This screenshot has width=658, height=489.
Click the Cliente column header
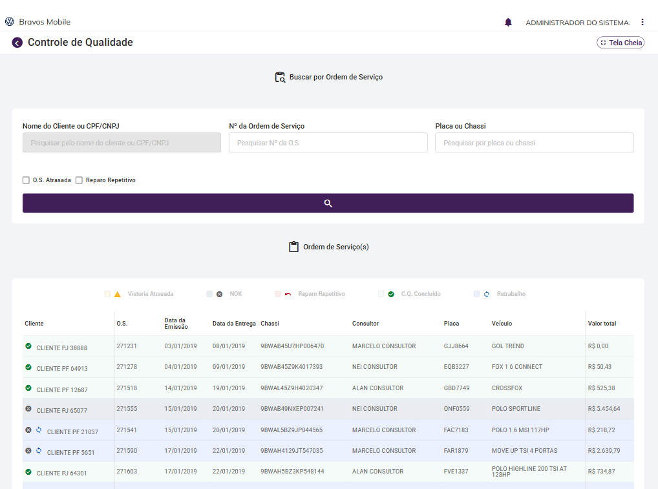(34, 323)
